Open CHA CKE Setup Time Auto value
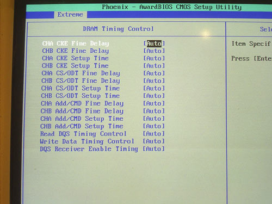Image resolution: width=272 pixels, height=204 pixels. click(154, 58)
